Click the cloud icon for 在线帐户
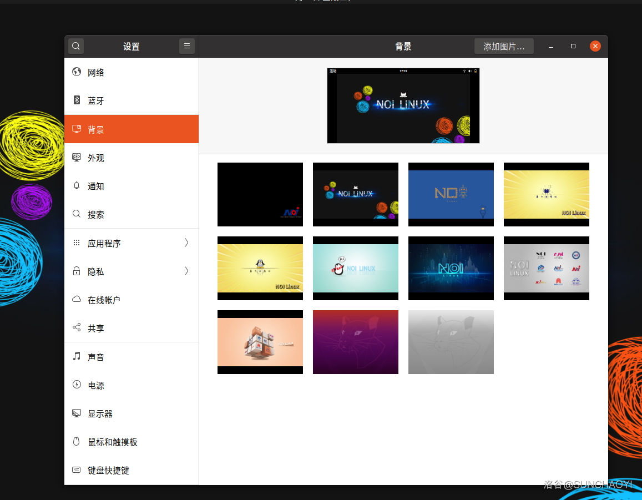Image resolution: width=642 pixels, height=500 pixels. click(x=77, y=300)
